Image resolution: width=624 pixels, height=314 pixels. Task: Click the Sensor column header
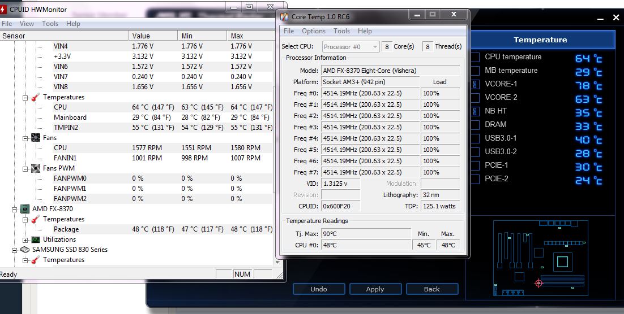click(x=64, y=36)
